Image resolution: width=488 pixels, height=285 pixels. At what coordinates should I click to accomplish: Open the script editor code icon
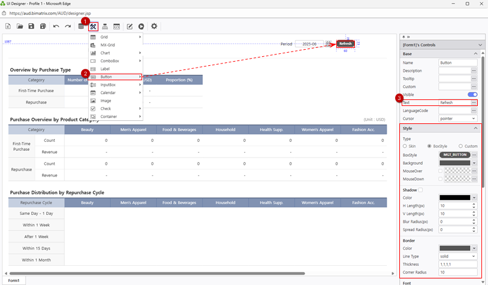pyautogui.click(x=117, y=26)
